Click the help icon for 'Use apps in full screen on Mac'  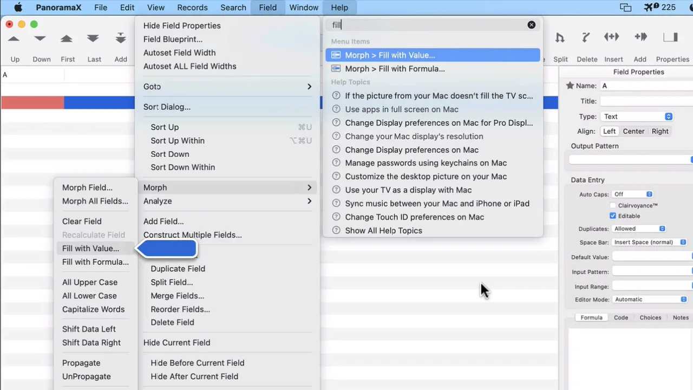point(336,109)
